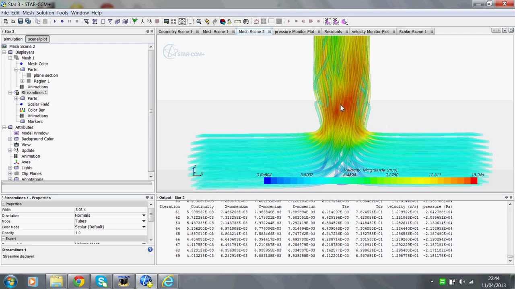This screenshot has width=515, height=289.
Task: Open the Solution menu
Action: 45,12
